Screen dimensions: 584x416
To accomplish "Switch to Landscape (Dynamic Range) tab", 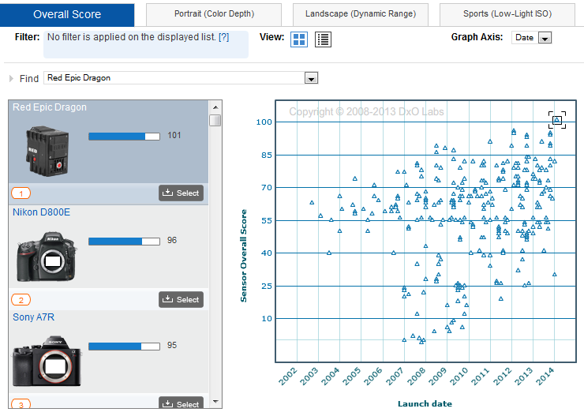I will pos(359,14).
